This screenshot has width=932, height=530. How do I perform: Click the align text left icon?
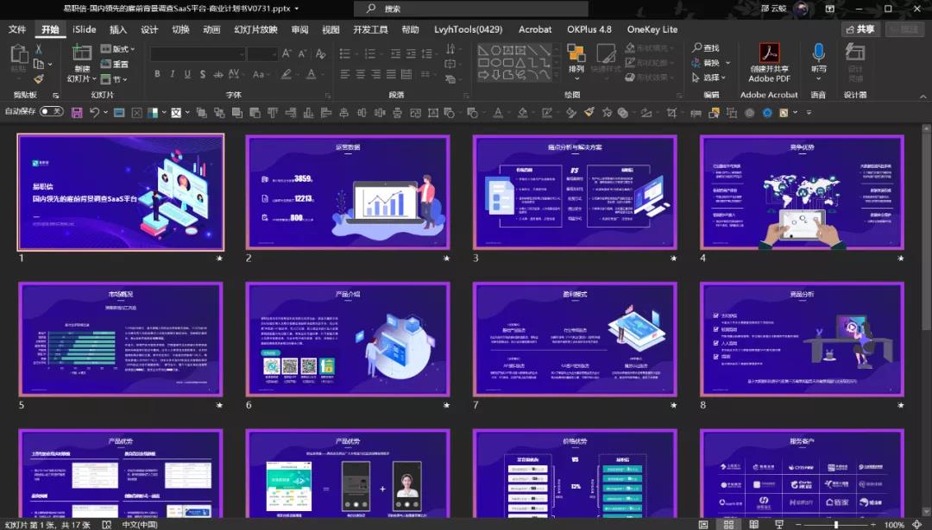tap(344, 74)
